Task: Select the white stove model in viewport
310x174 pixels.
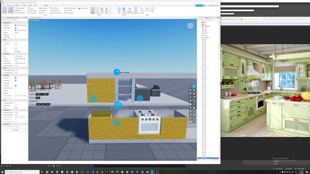Action: [149, 122]
